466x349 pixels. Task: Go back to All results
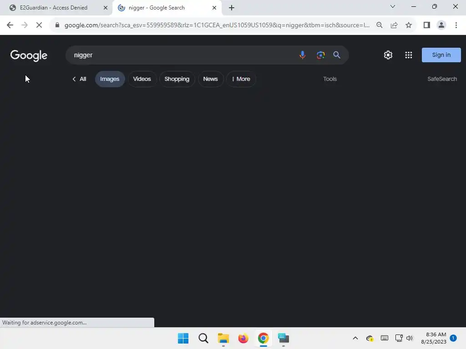[79, 79]
